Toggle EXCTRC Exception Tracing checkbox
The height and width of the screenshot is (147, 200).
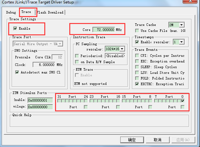[x=137, y=84]
